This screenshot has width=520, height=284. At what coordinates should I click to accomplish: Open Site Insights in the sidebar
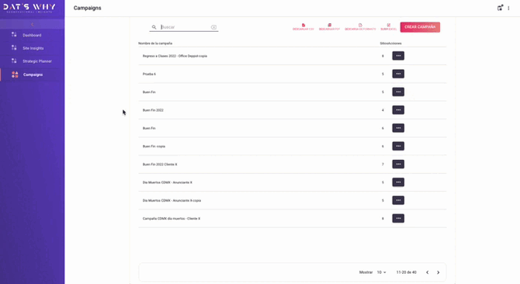(32, 48)
